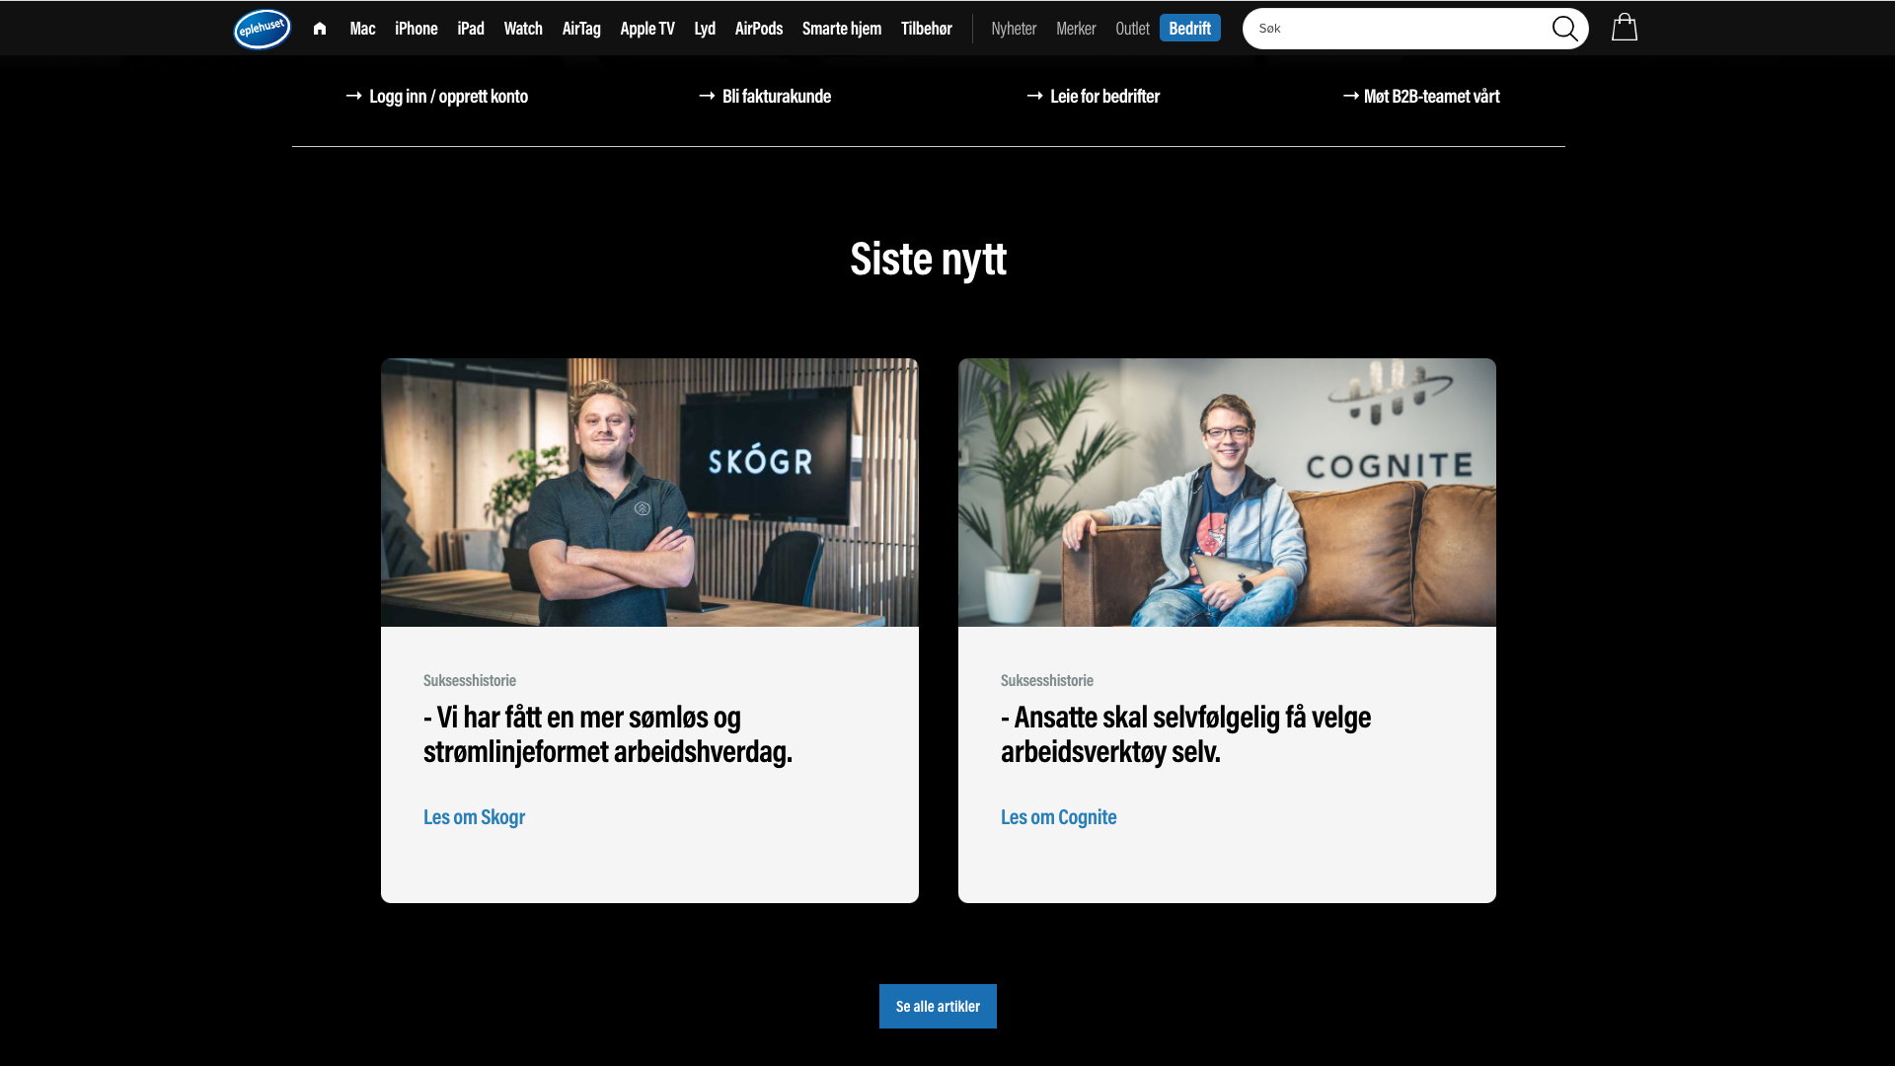Open the Apple TV menu

tap(647, 29)
